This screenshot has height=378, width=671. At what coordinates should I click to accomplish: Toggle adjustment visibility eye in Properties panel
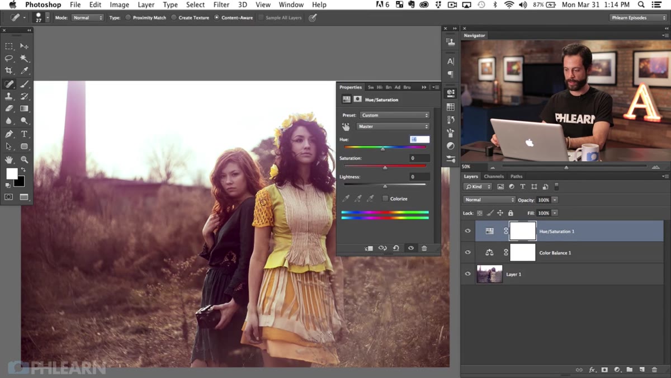point(411,248)
